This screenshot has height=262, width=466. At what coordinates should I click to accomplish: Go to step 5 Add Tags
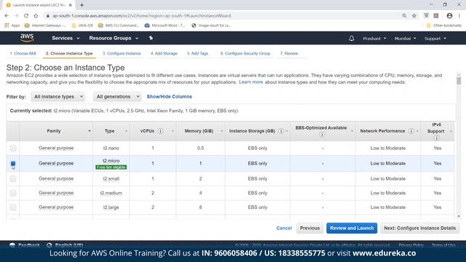click(x=197, y=53)
